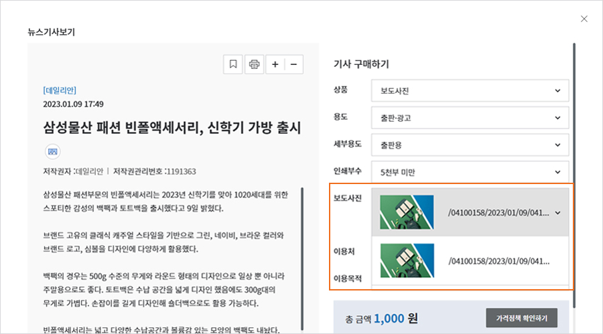603x334 pixels.
Task: Close the news article dialog
Action: tap(584, 19)
